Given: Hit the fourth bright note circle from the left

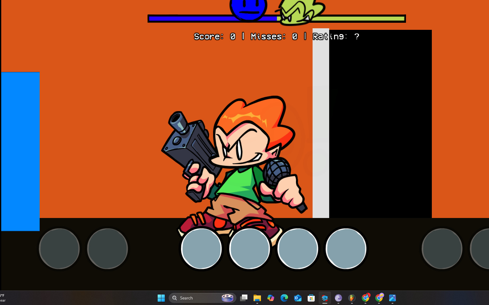Looking at the screenshot, I should (x=346, y=248).
